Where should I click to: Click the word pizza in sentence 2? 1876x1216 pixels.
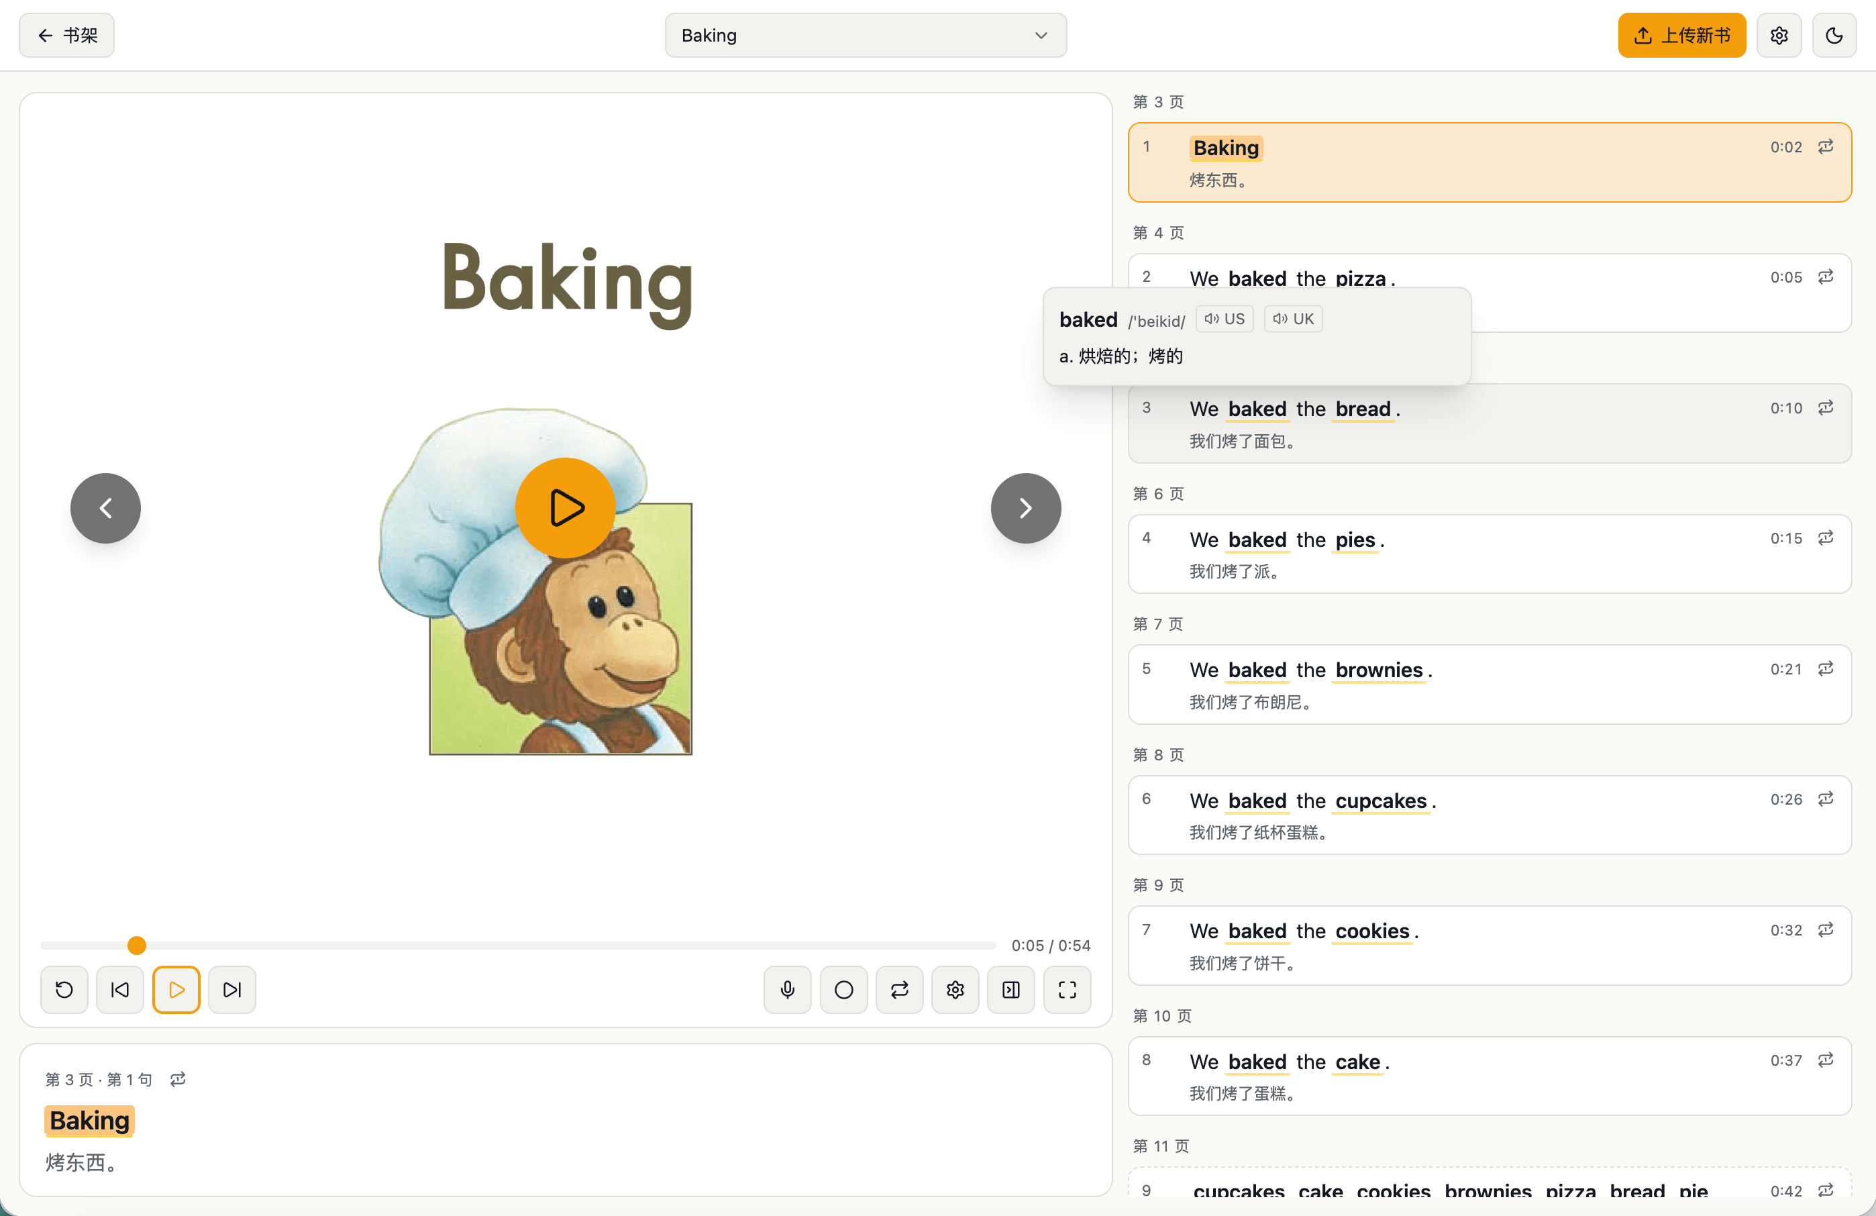point(1361,278)
